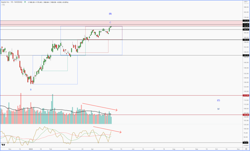Select the 158.02 price label
250x151 pixels.
click(245, 40)
